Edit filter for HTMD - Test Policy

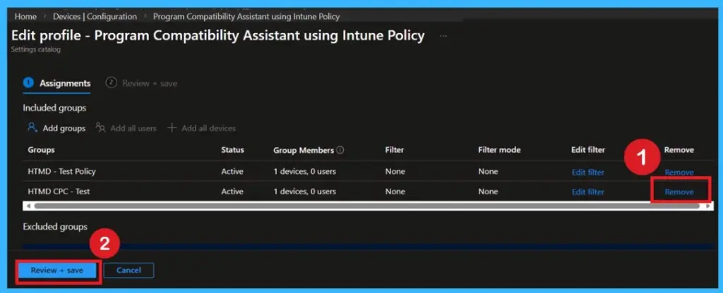[588, 173]
